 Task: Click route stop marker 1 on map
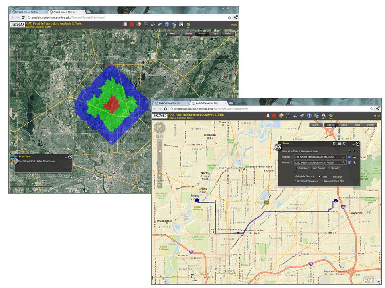(197, 200)
